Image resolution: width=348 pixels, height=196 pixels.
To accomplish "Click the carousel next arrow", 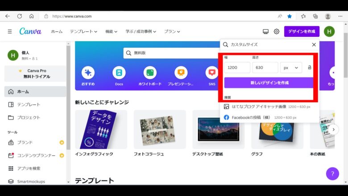I will coord(333,129).
